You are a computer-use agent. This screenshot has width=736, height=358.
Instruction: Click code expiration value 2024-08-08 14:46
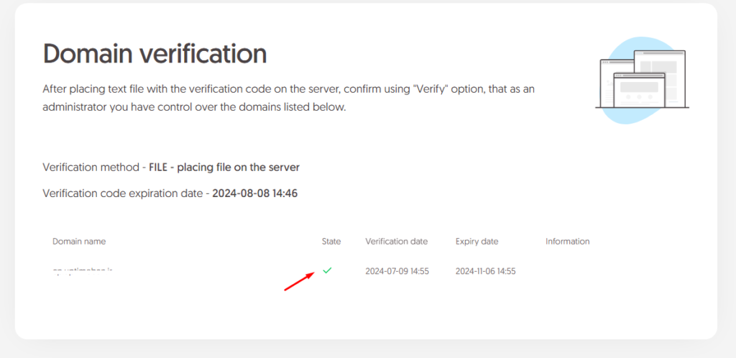(254, 193)
